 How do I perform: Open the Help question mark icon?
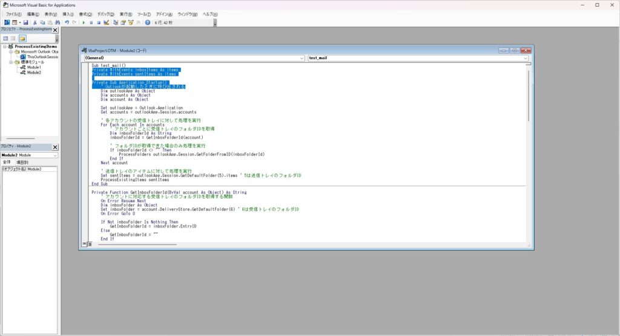(147, 22)
